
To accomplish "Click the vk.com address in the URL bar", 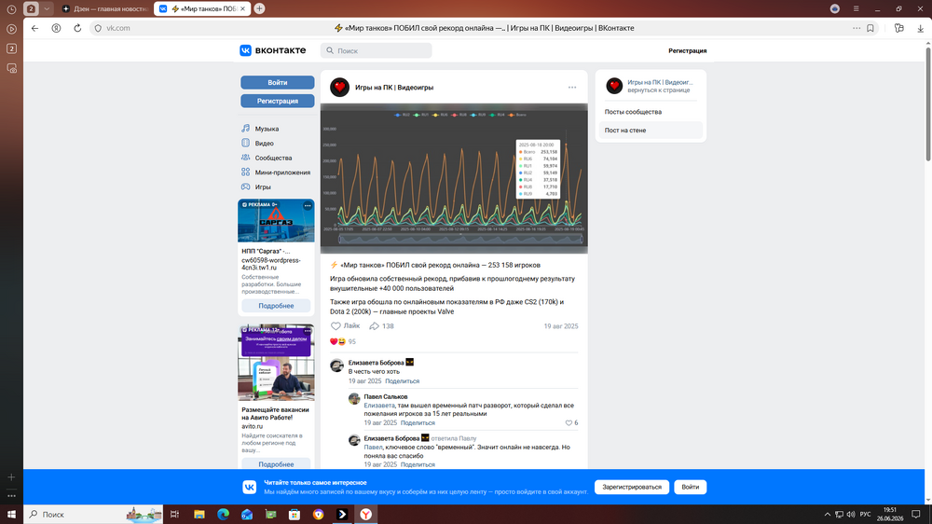I will (117, 28).
